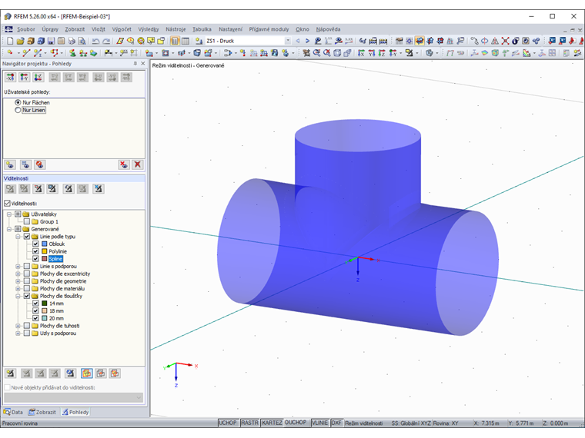Insert a new node with the node tool

click(10, 53)
